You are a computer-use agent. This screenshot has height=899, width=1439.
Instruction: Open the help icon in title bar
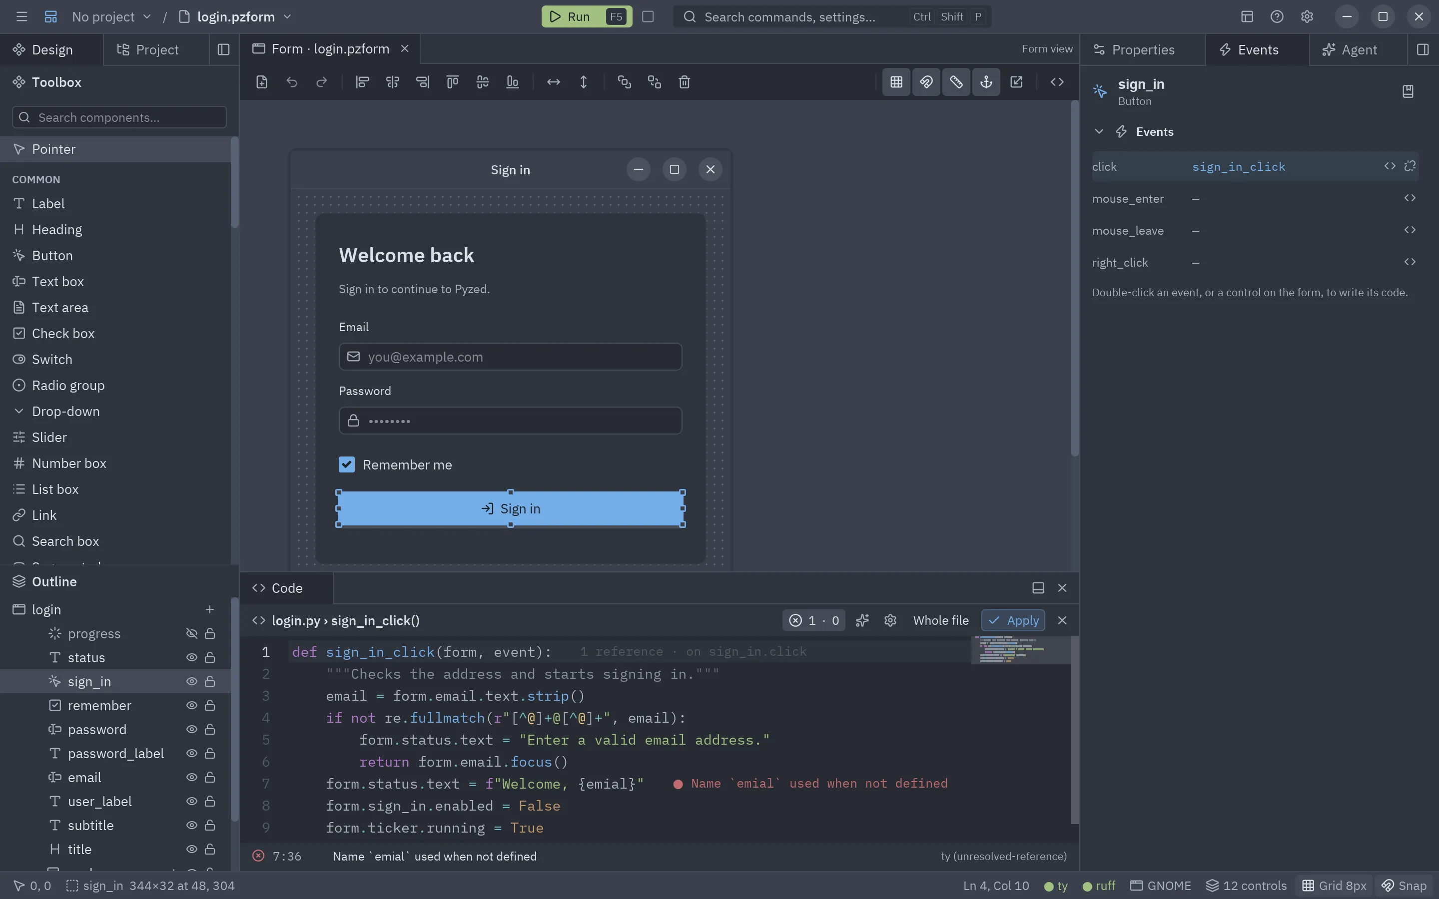click(x=1277, y=16)
